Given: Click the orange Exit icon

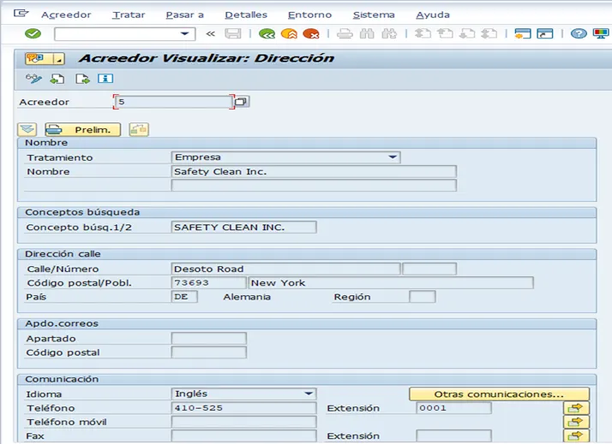Looking at the screenshot, I should coord(289,34).
